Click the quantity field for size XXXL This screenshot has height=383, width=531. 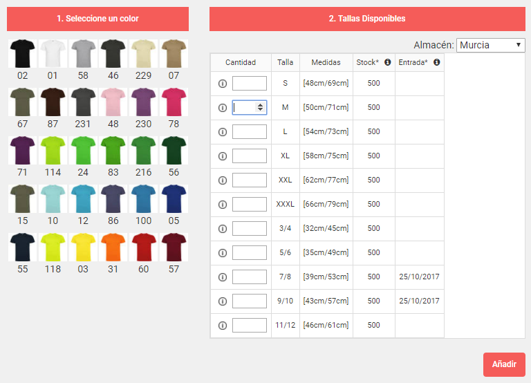[249, 205]
